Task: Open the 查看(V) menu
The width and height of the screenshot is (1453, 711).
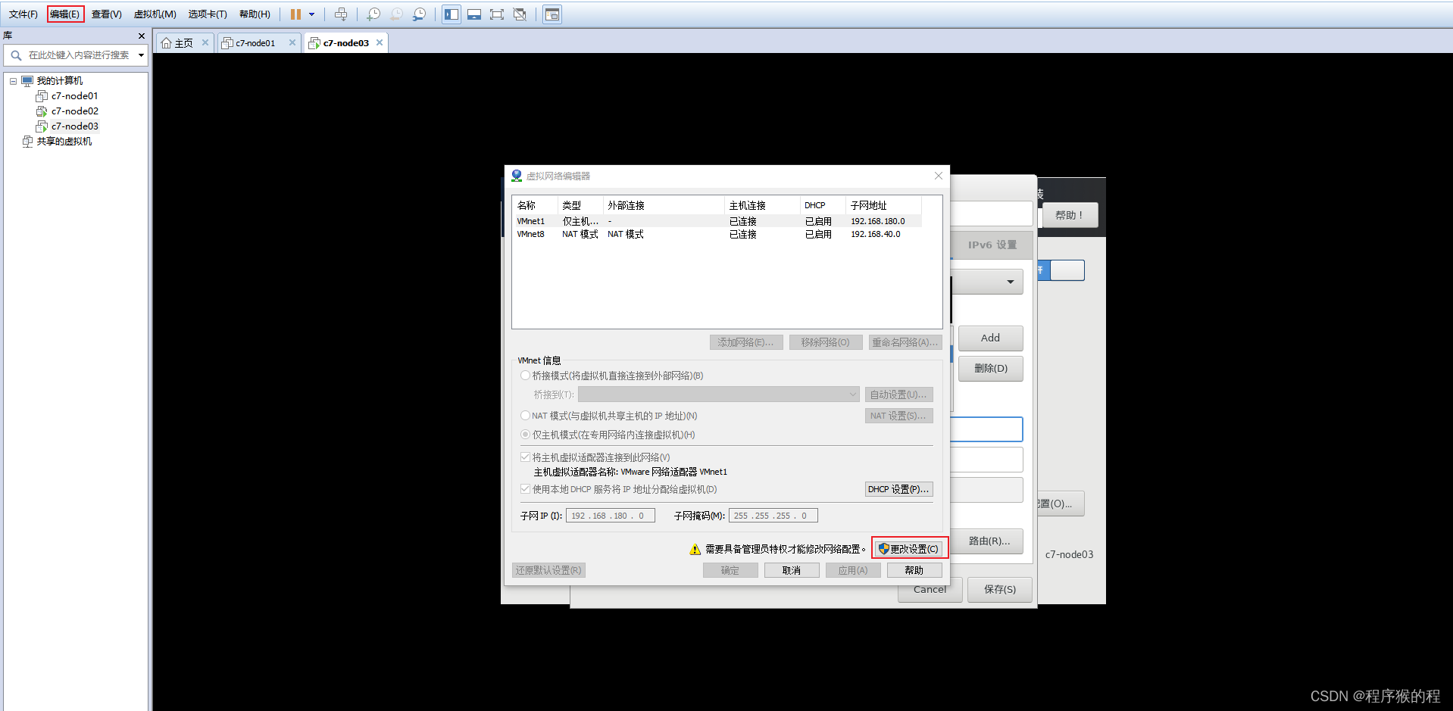Action: tap(106, 14)
